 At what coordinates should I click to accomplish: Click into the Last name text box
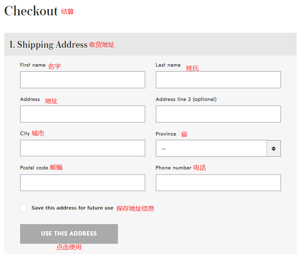[218, 80]
